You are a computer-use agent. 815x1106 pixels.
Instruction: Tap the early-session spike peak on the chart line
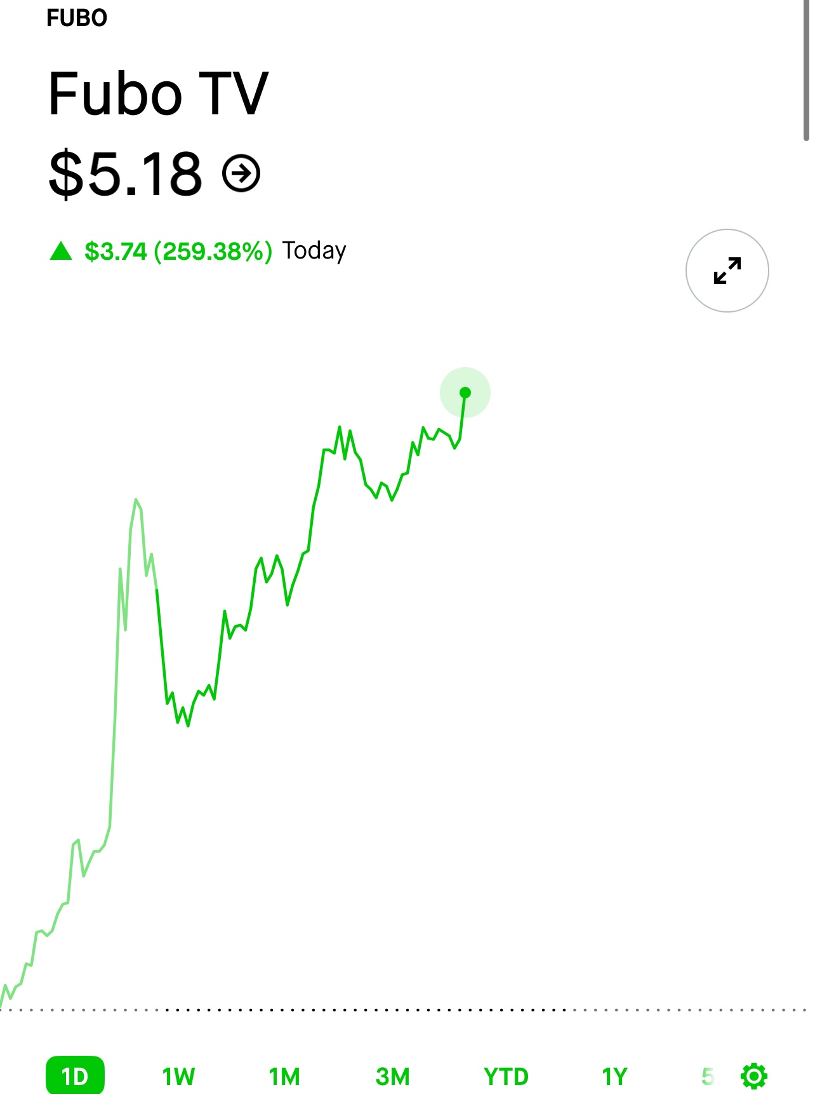(136, 500)
